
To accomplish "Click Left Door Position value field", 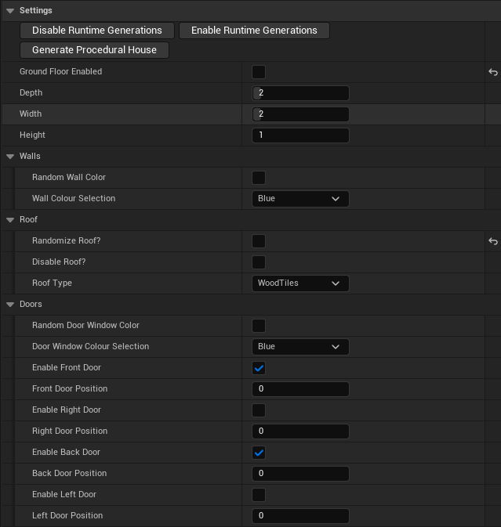I will click(300, 516).
